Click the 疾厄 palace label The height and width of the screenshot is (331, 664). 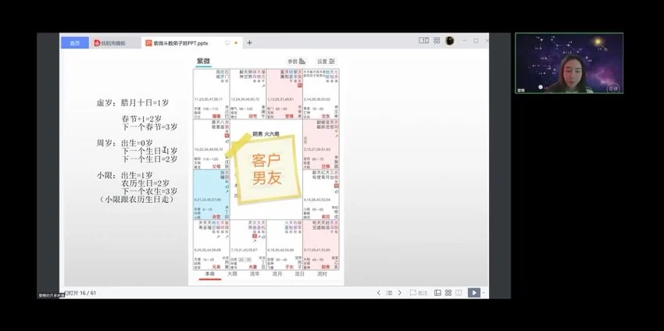click(326, 217)
